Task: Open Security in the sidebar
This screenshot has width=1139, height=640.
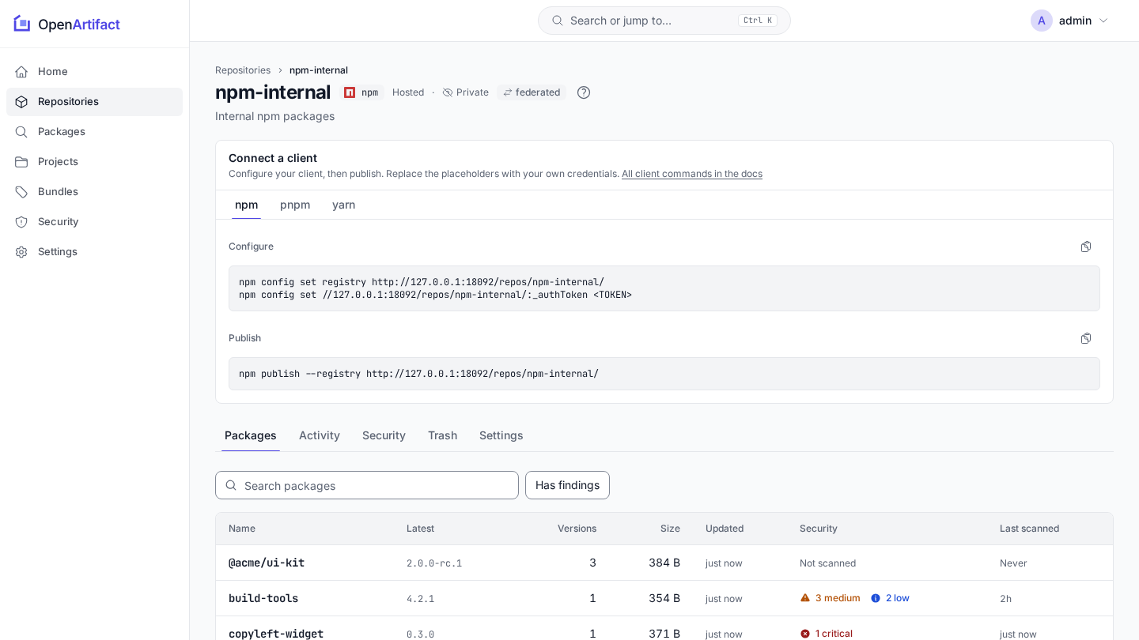Action: (x=94, y=221)
